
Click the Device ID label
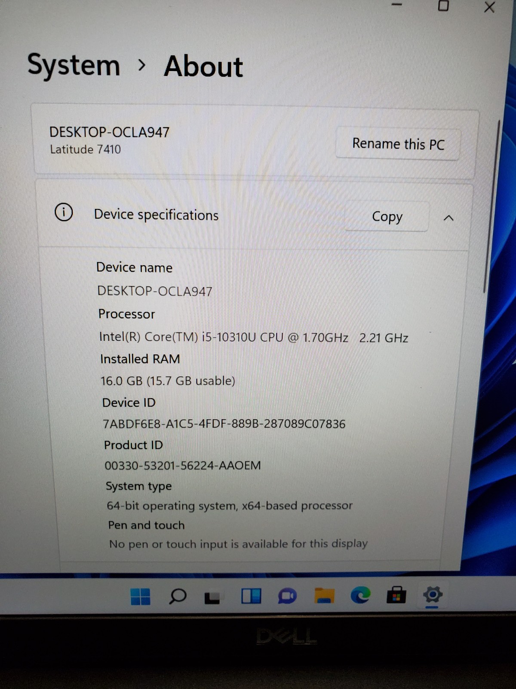click(x=129, y=403)
